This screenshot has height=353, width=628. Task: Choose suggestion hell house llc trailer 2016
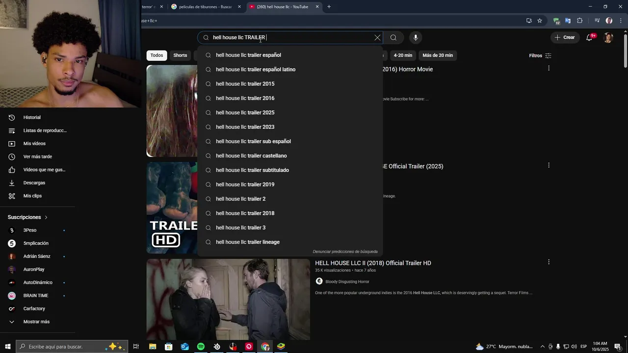click(x=290, y=98)
